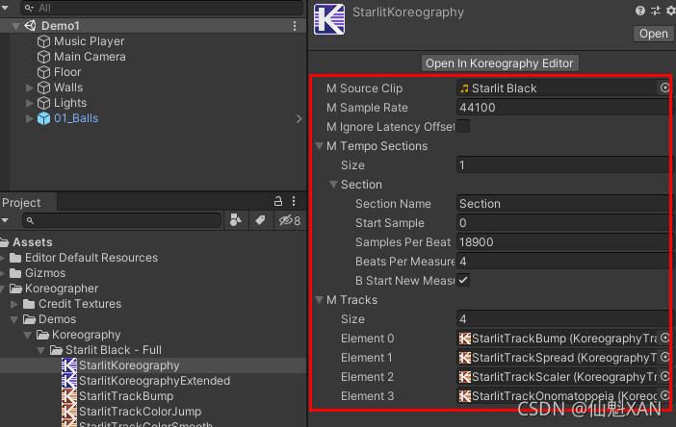Image resolution: width=676 pixels, height=427 pixels.
Task: Expand the Walls object in hierarchy
Action: 29,88
